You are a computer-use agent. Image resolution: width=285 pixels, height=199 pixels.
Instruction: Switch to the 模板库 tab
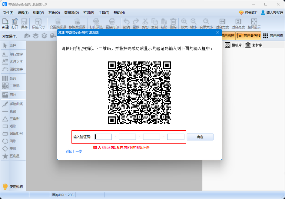coord(234,45)
